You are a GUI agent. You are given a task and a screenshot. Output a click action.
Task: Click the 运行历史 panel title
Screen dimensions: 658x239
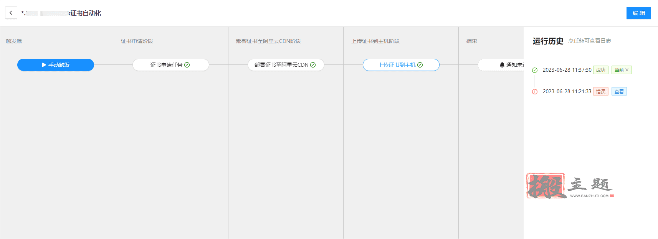tap(548, 41)
